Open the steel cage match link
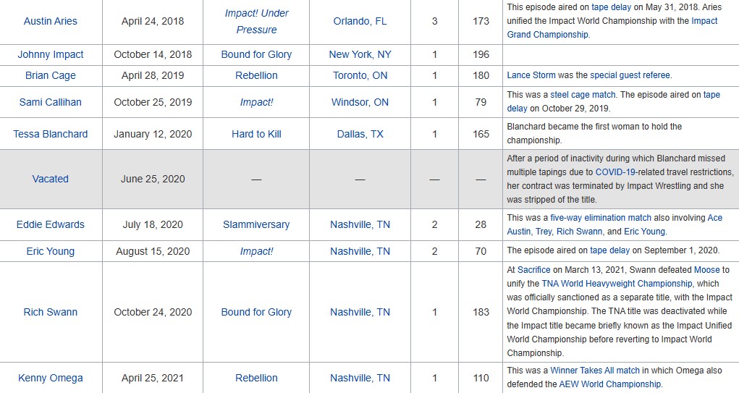 [x=583, y=95]
